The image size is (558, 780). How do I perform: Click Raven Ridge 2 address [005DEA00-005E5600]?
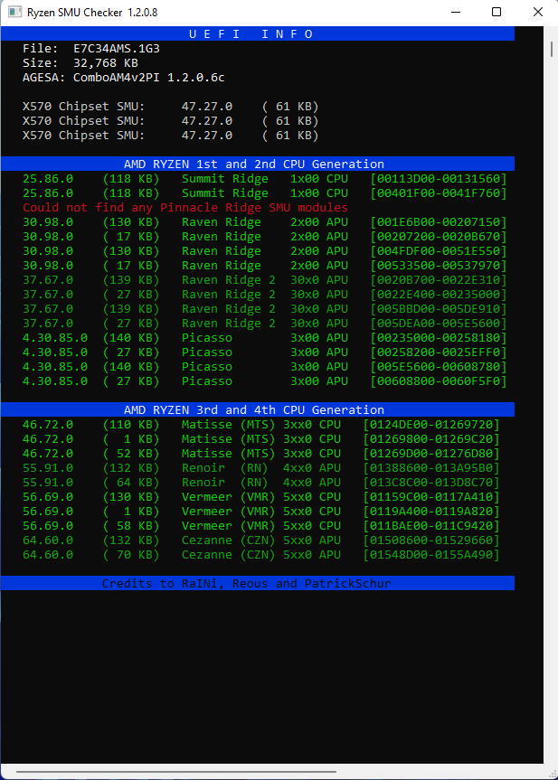click(x=439, y=323)
